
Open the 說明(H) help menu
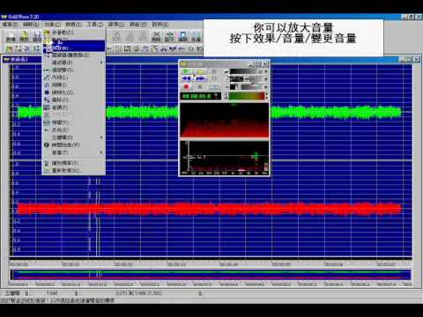click(160, 25)
